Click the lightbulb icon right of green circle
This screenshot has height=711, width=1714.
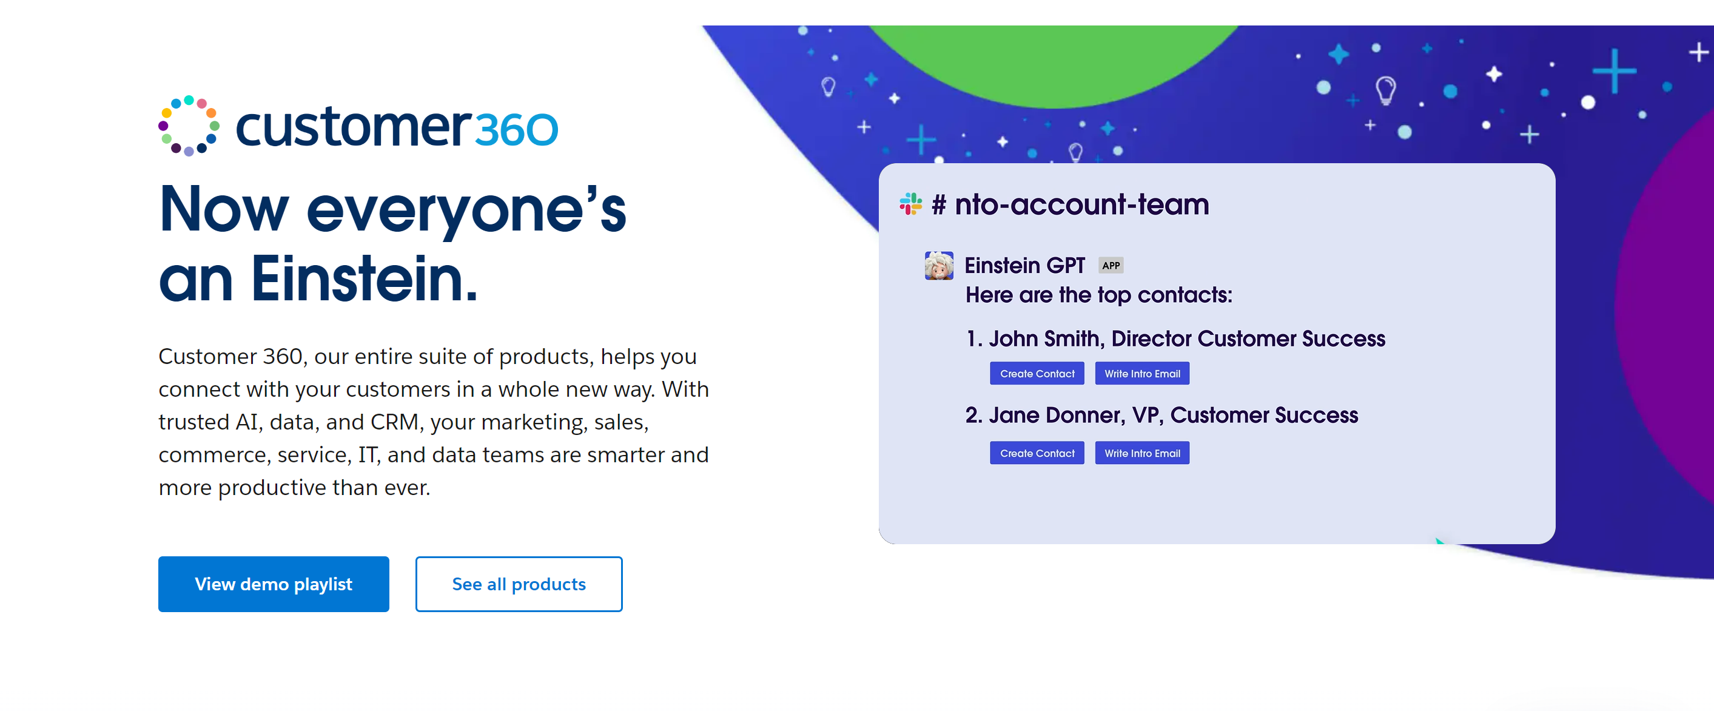click(1385, 89)
